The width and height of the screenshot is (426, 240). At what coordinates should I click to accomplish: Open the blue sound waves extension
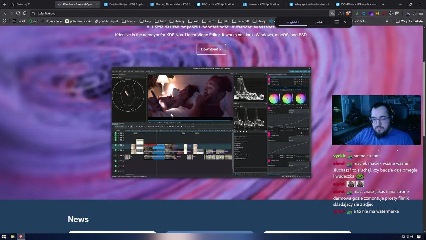pyautogui.click(x=364, y=13)
